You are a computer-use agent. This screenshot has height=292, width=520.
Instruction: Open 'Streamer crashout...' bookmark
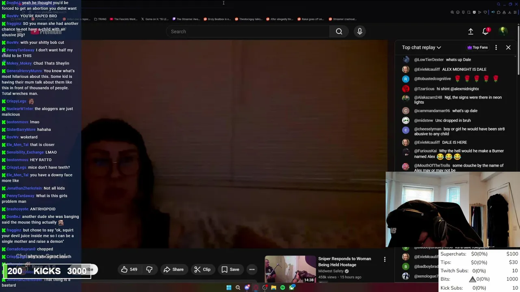342,19
